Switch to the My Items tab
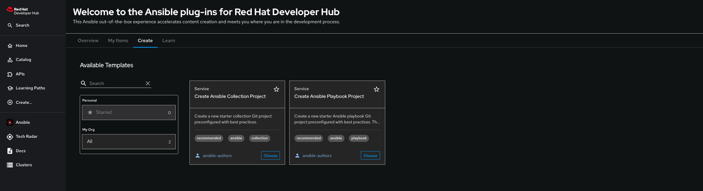Screen dimensions: 703x191 tap(118, 41)
